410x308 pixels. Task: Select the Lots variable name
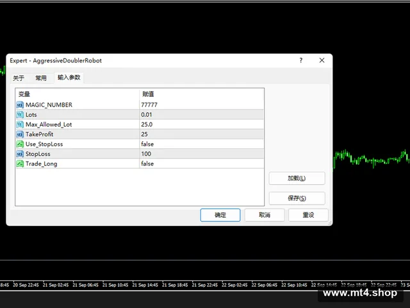point(31,115)
